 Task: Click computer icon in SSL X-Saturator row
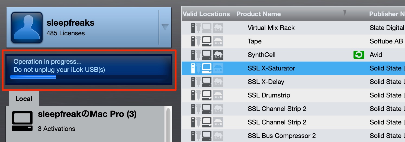tap(207, 68)
